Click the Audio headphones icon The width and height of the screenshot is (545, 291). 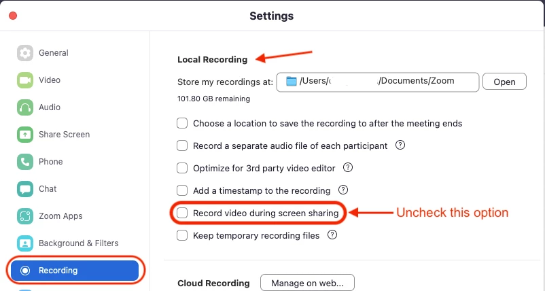pyautogui.click(x=25, y=107)
